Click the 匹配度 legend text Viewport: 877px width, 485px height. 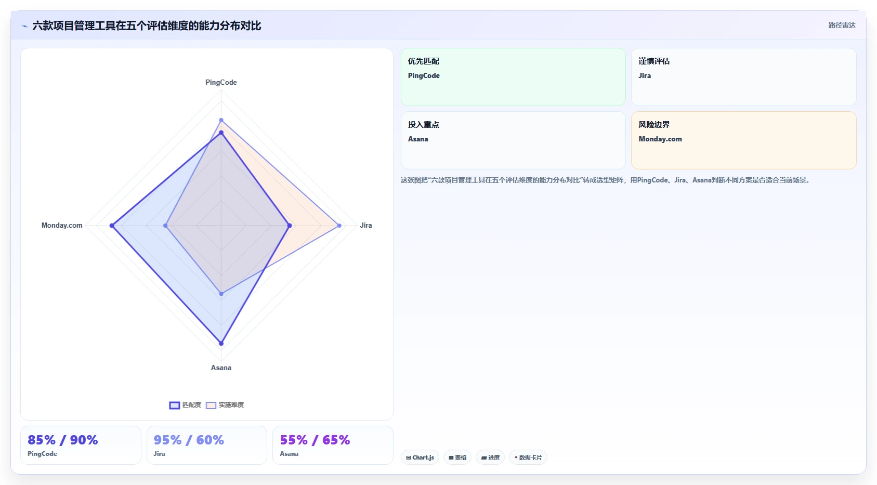pos(191,405)
